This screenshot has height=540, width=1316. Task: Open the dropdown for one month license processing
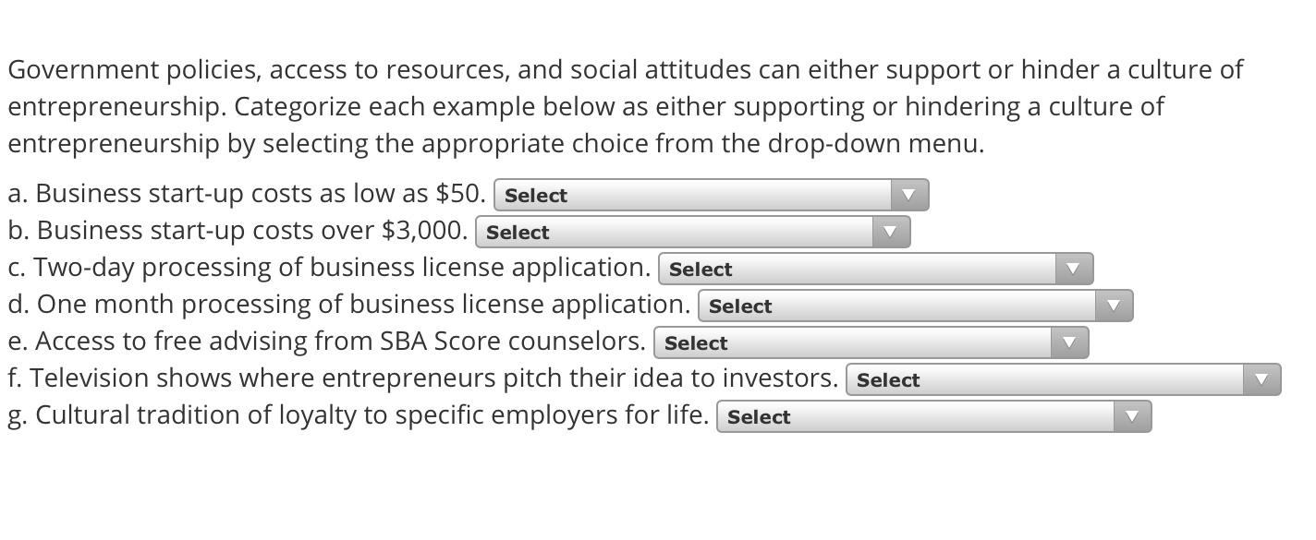[x=915, y=305]
